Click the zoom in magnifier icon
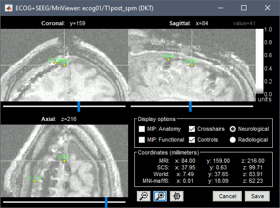 coord(160,196)
